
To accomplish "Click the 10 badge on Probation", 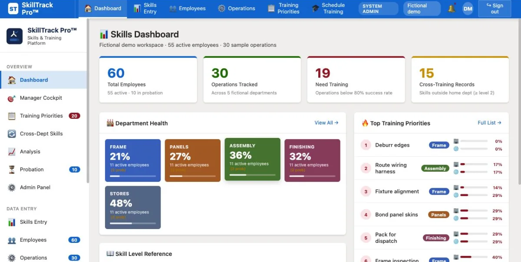I will tap(74, 170).
